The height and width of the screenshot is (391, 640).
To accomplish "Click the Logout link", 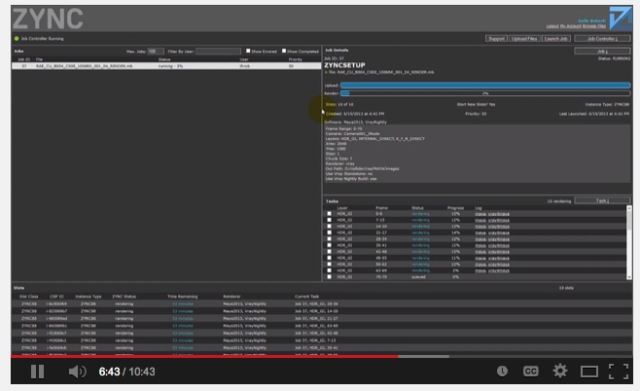I will 552,26.
